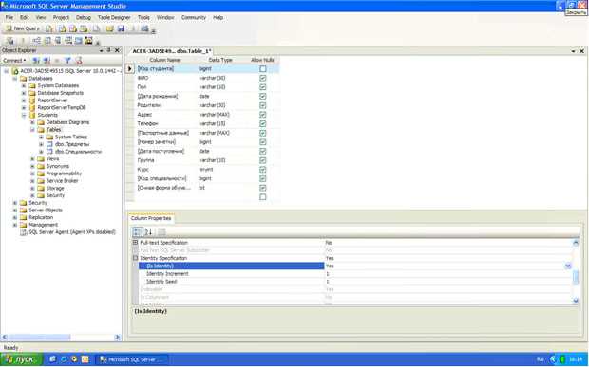Uncheck Allow Nulls for Телефон column
The width and height of the screenshot is (589, 367).
[263, 123]
